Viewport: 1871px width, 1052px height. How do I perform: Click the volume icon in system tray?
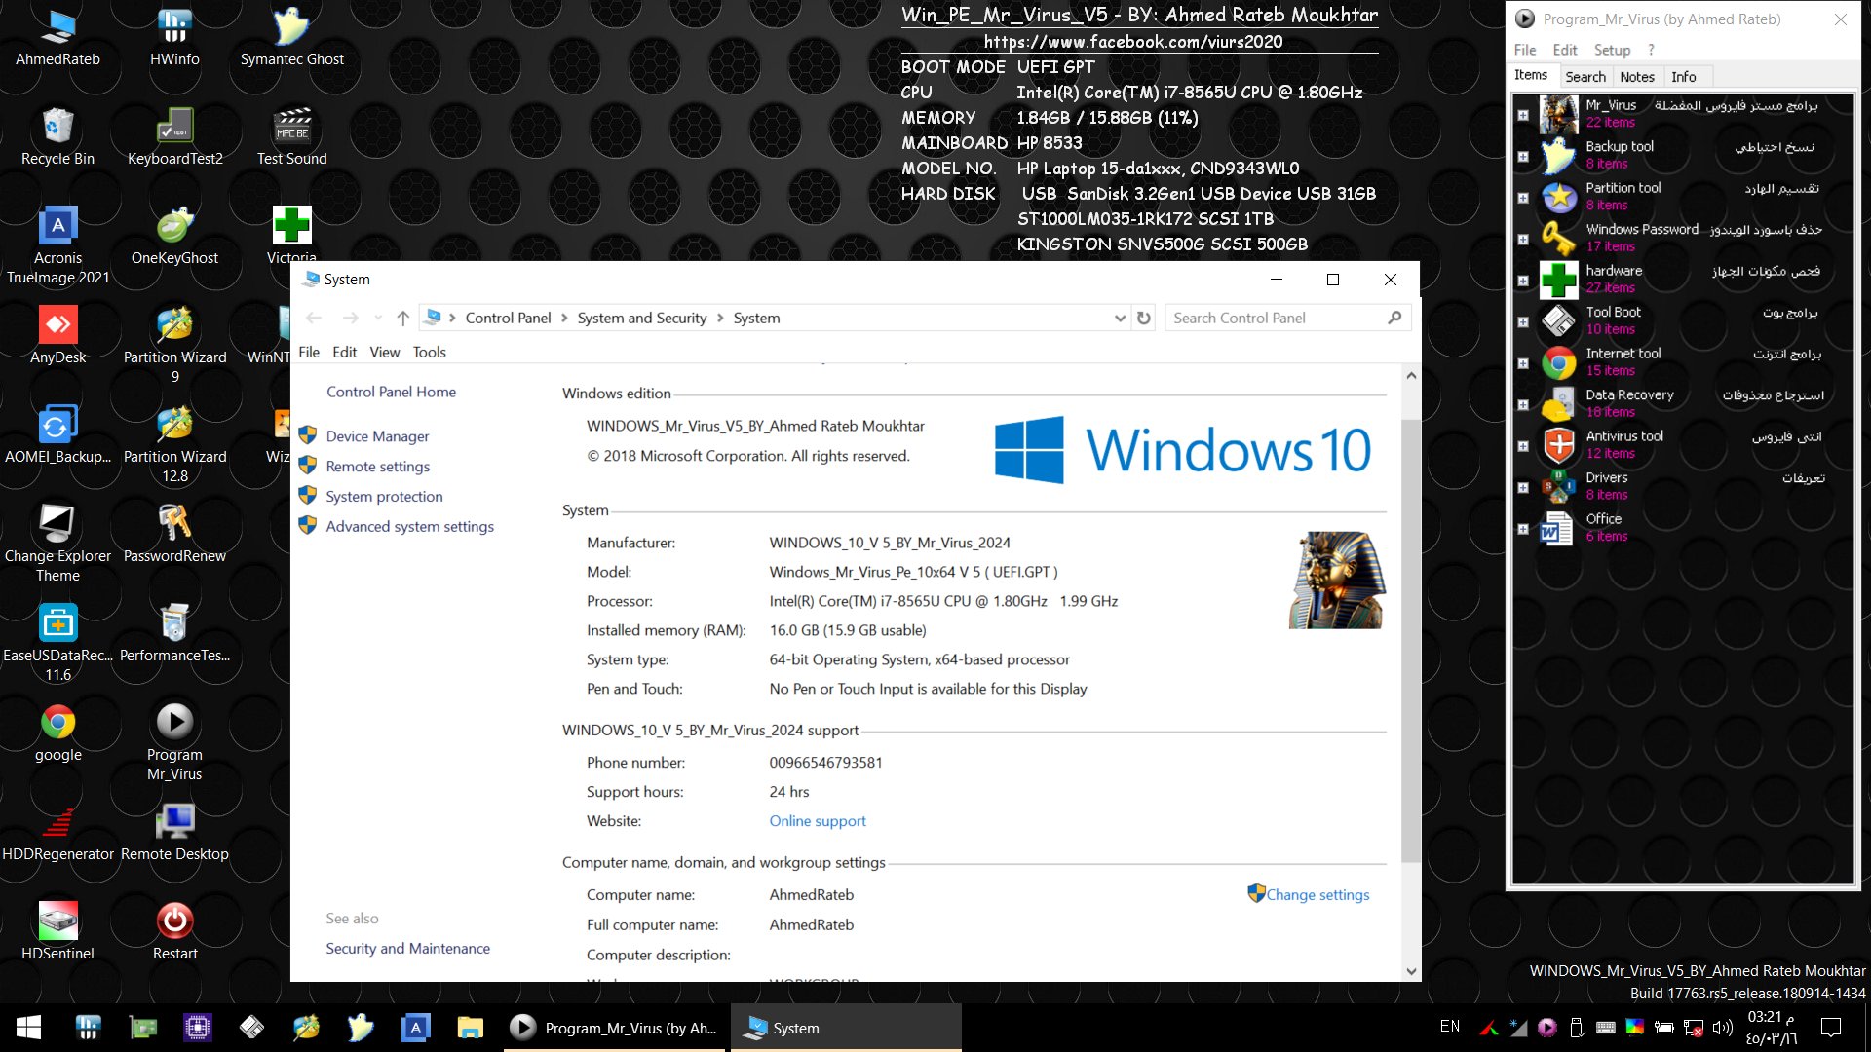(1723, 1028)
